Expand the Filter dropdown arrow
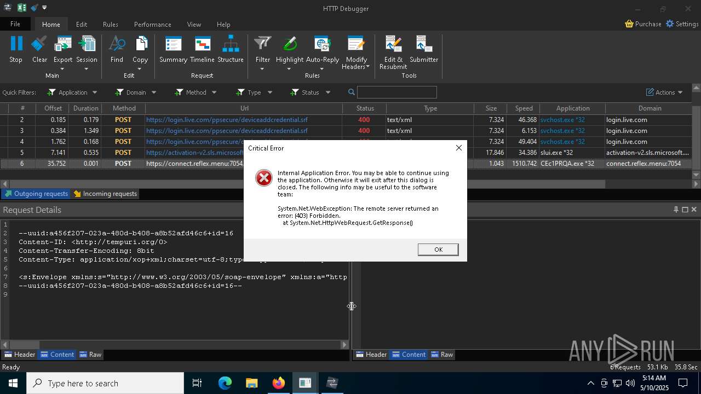 [262, 69]
